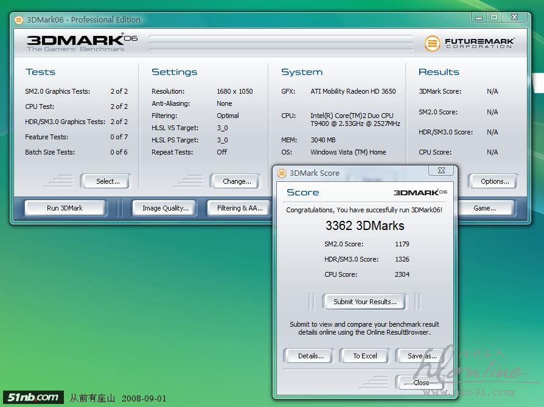544x407 pixels.
Task: Open the Image Quality... tool
Action: point(165,208)
